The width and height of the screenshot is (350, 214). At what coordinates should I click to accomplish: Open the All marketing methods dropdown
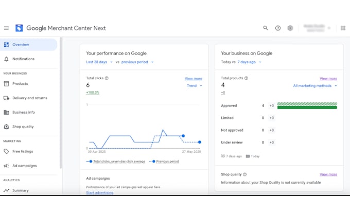pos(315,86)
